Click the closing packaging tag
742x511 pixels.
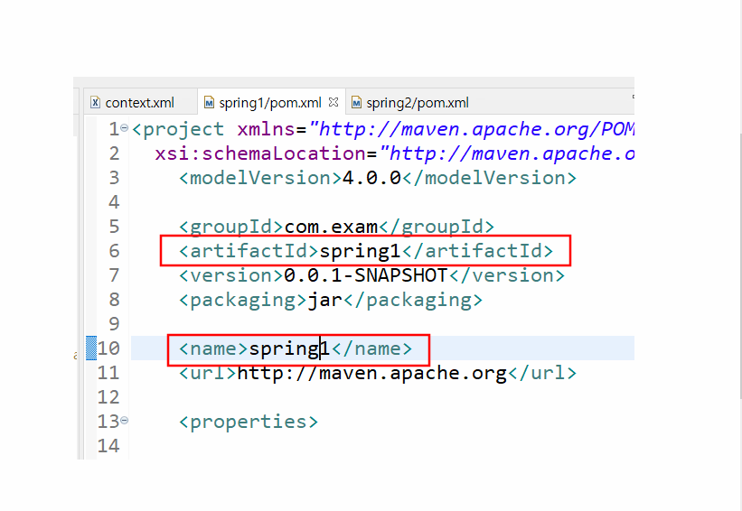(x=413, y=300)
